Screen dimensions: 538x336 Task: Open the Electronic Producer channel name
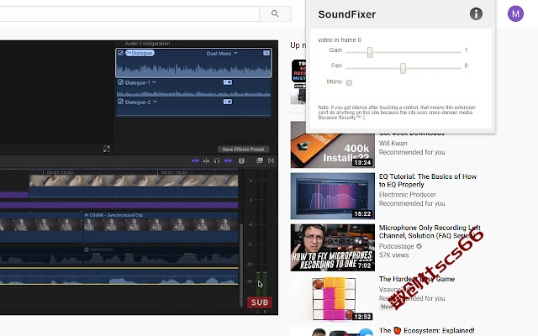tap(407, 195)
